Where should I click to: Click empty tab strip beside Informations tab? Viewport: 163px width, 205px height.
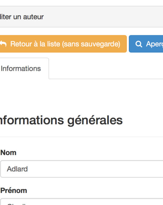106,68
